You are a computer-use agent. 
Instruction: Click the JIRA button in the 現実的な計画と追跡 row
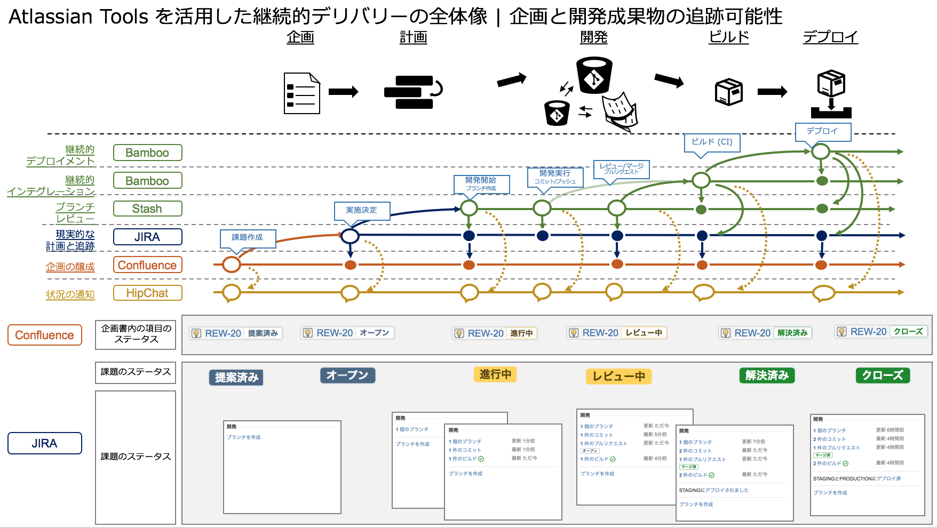click(x=148, y=237)
